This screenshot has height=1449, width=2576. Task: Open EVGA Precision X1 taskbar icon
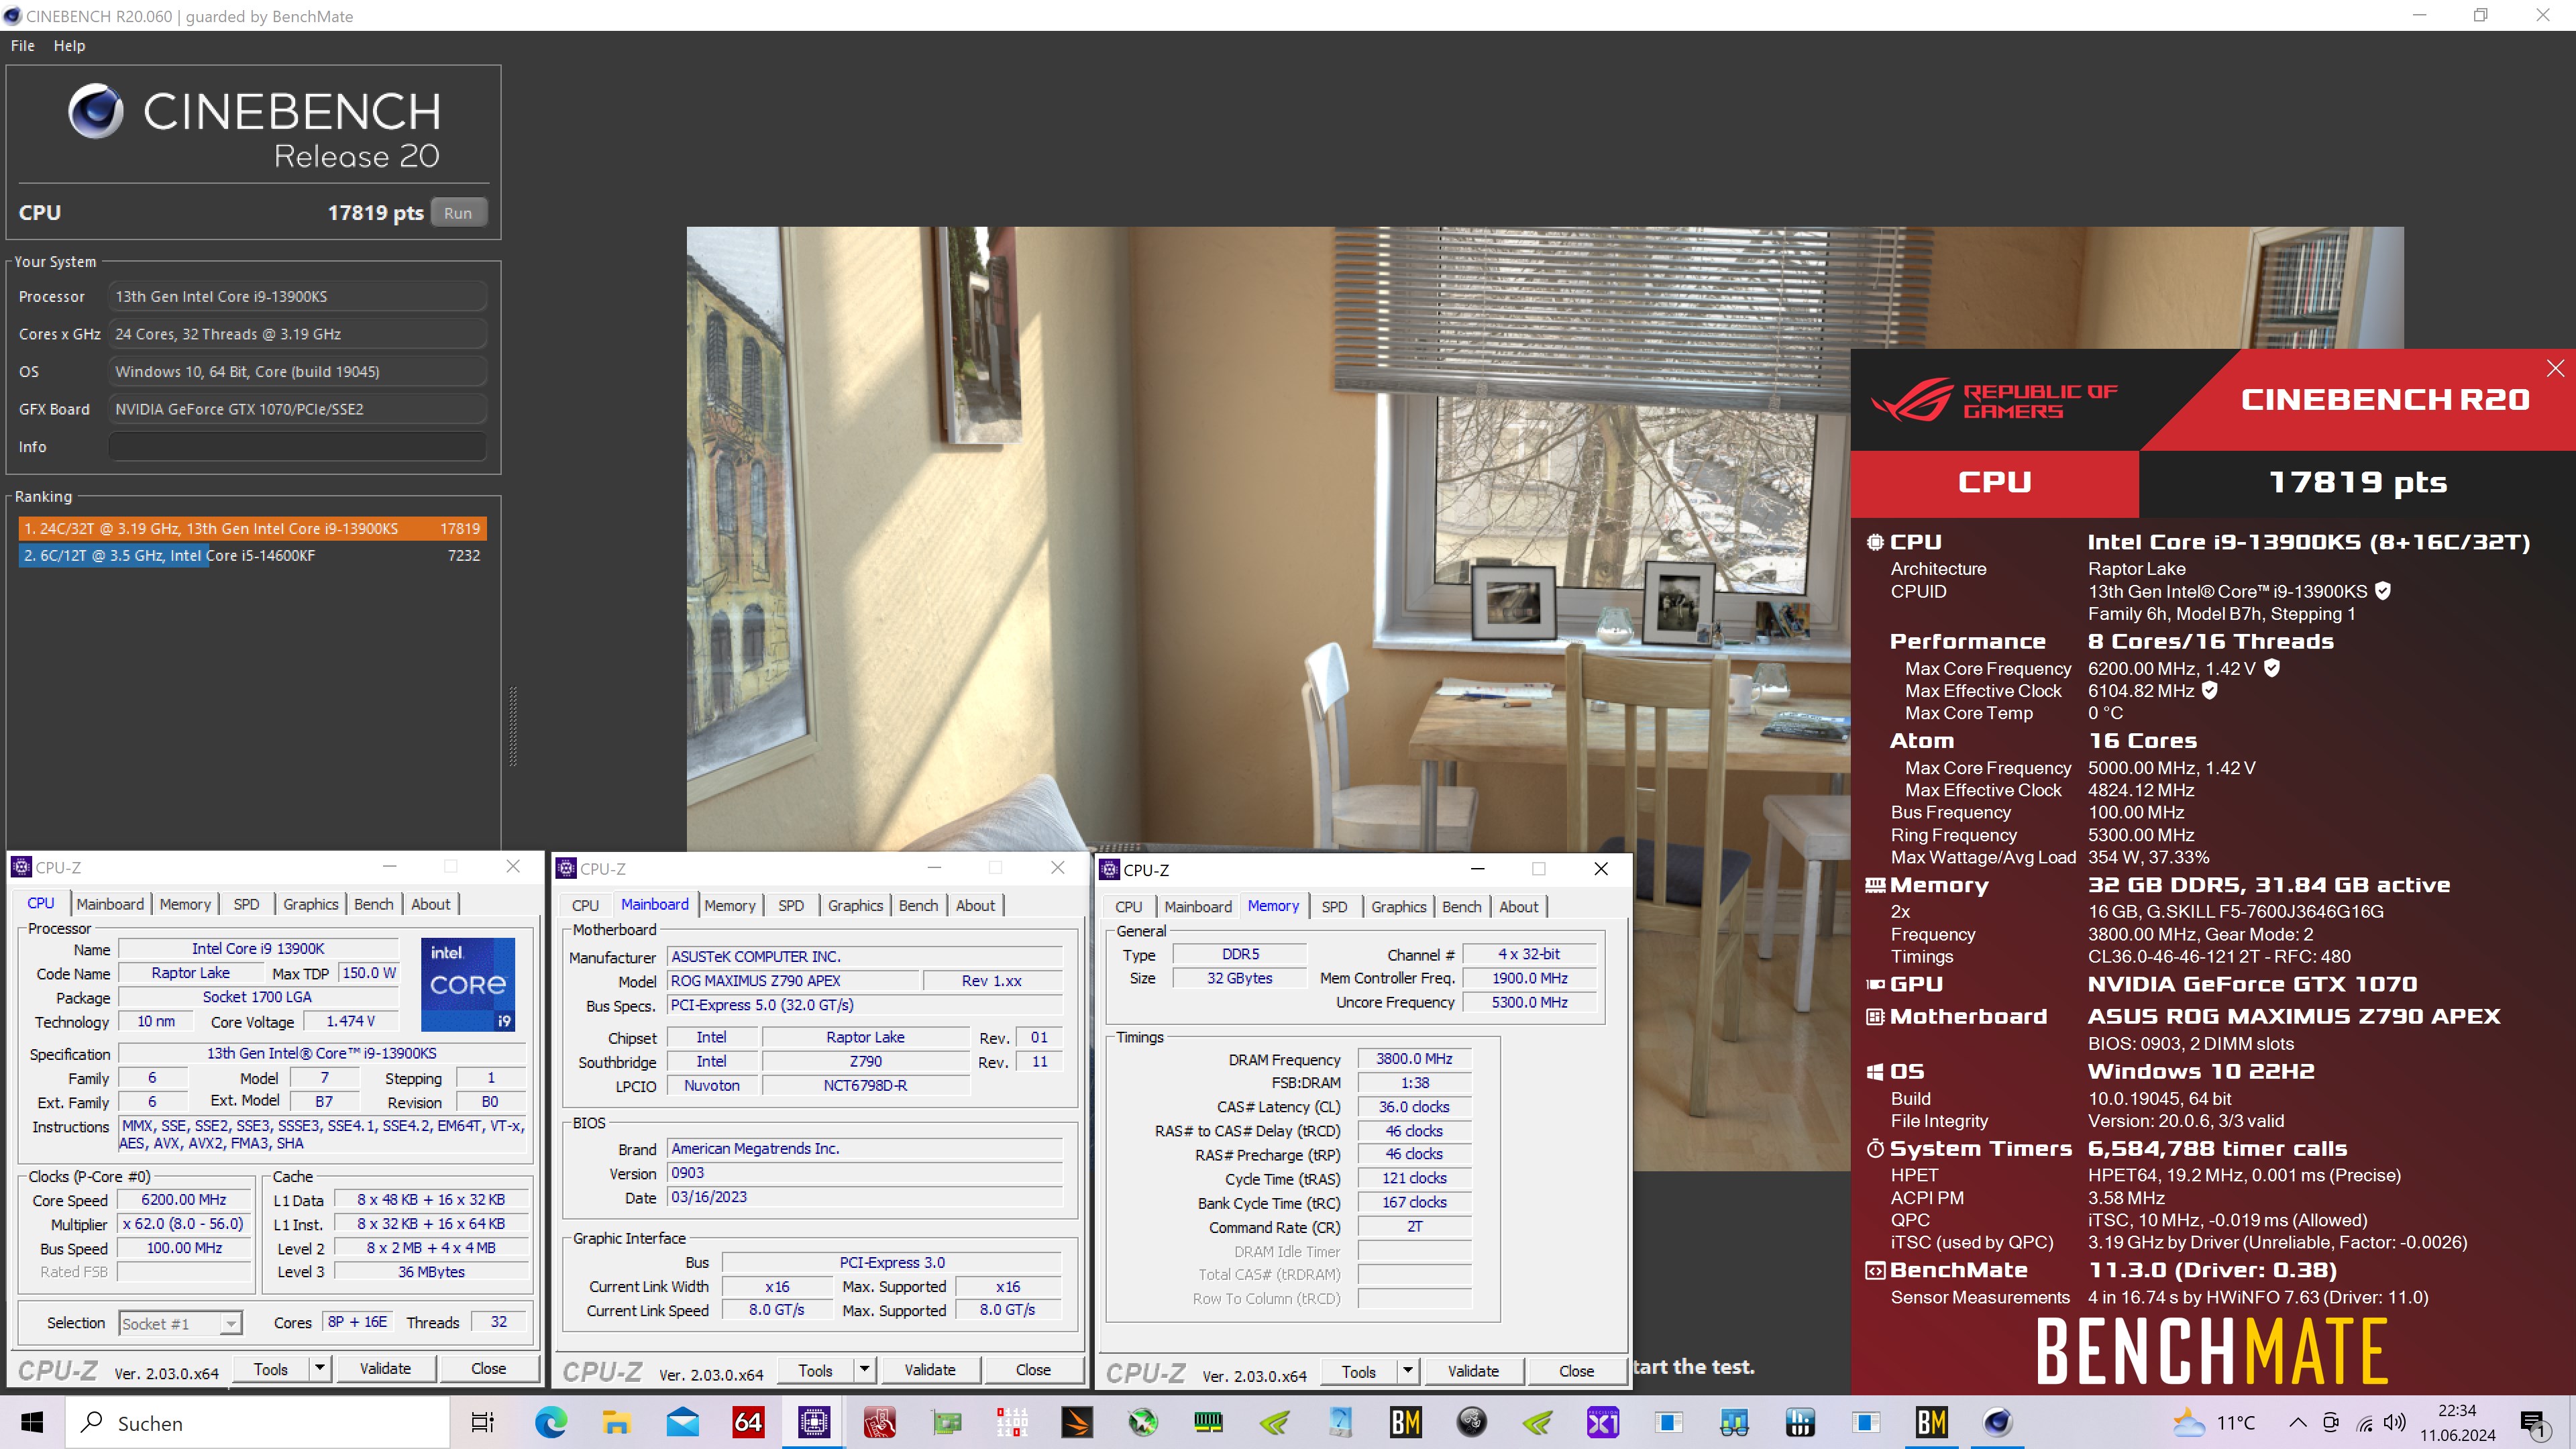[1602, 1422]
